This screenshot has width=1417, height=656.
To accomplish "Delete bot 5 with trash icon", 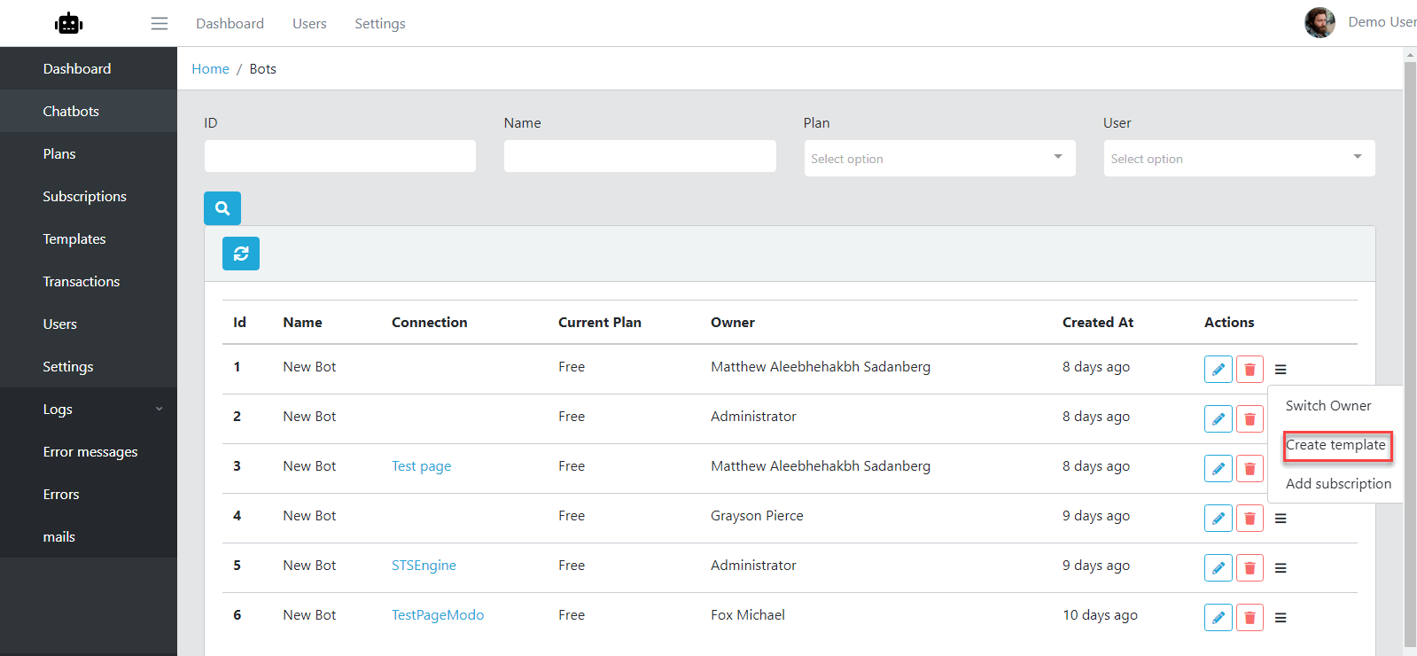I will [x=1250, y=567].
